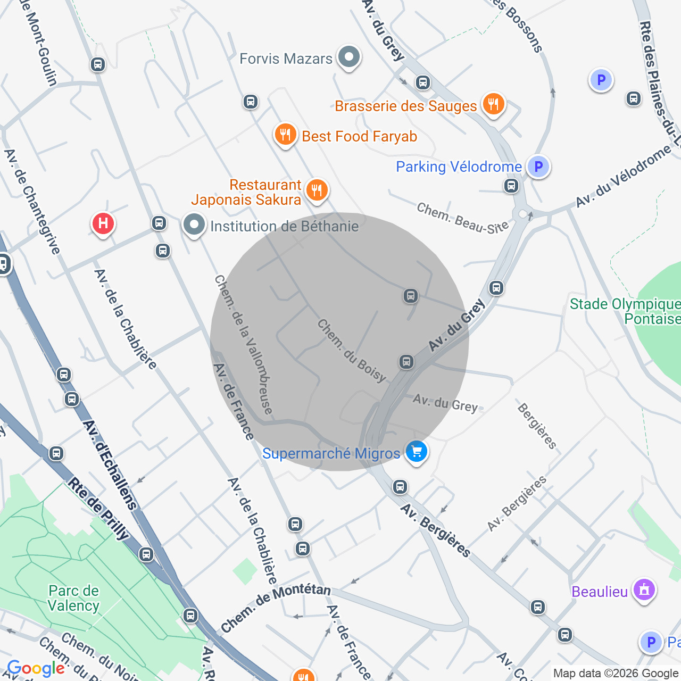Viewport: 681px width, 681px height.
Task: Open the Parc de Valency label
Action: (x=73, y=598)
